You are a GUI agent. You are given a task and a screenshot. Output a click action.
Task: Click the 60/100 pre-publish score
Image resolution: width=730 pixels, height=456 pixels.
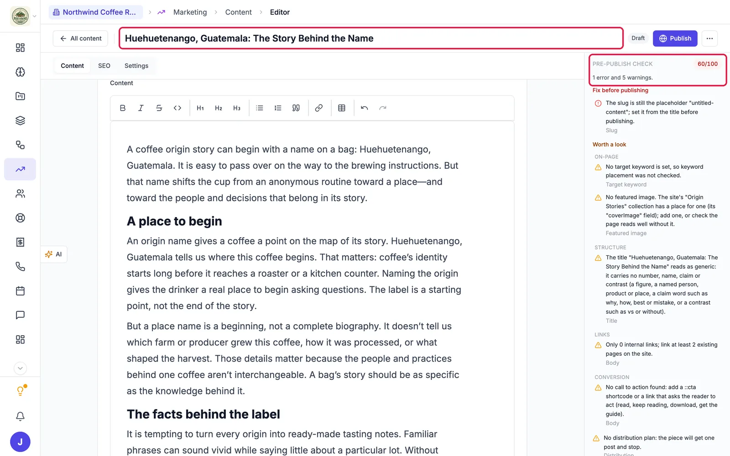click(708, 64)
